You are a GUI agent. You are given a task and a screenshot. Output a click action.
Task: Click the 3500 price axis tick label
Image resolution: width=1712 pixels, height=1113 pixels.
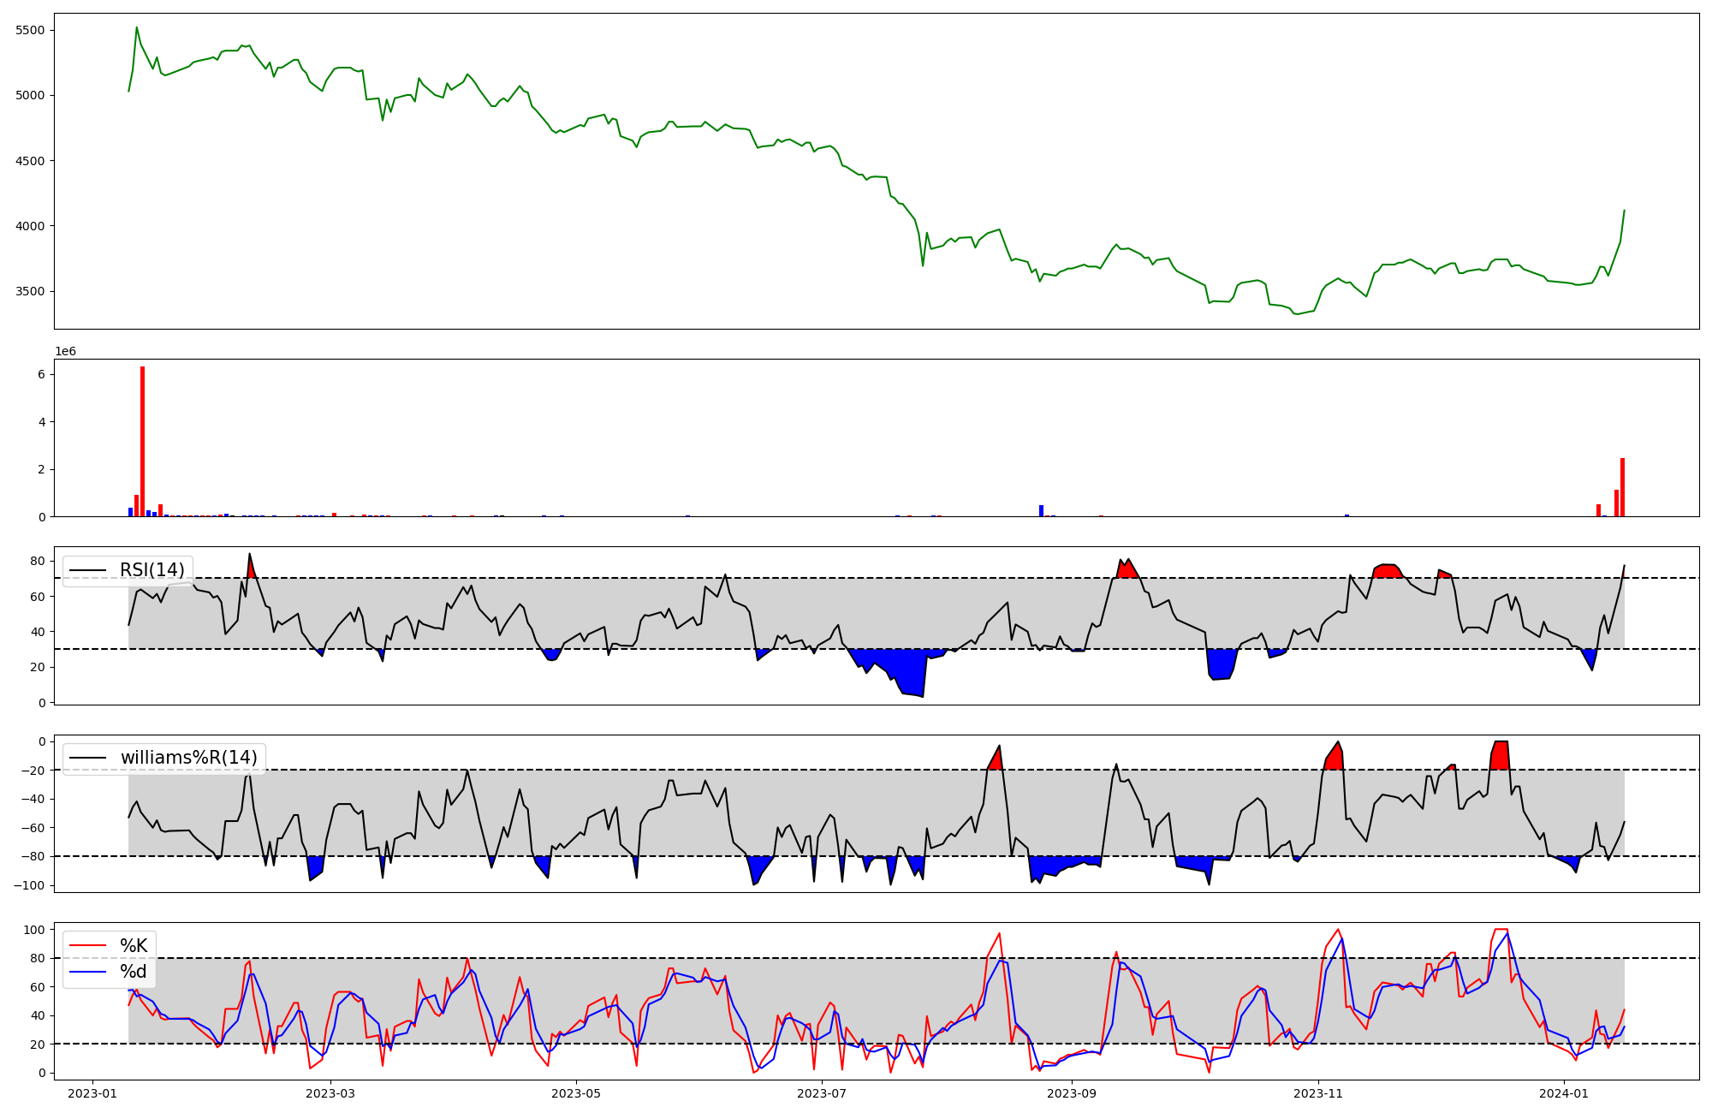point(31,291)
